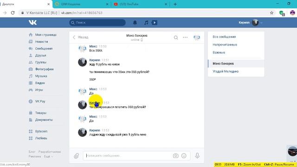The width and height of the screenshot is (297, 167).
Task: Click message 'жду 1 рубль на киви'
Action: [104, 64]
